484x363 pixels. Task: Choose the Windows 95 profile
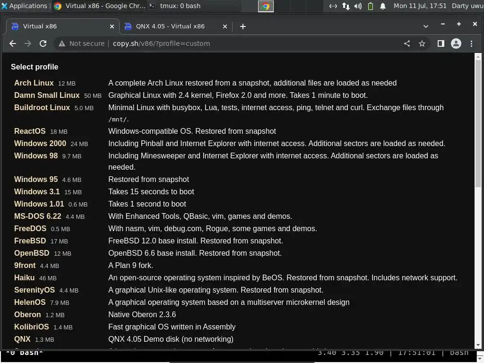point(36,179)
